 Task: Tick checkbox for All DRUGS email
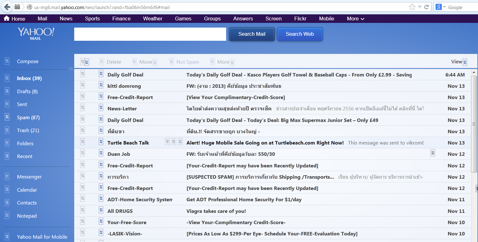click(x=82, y=210)
